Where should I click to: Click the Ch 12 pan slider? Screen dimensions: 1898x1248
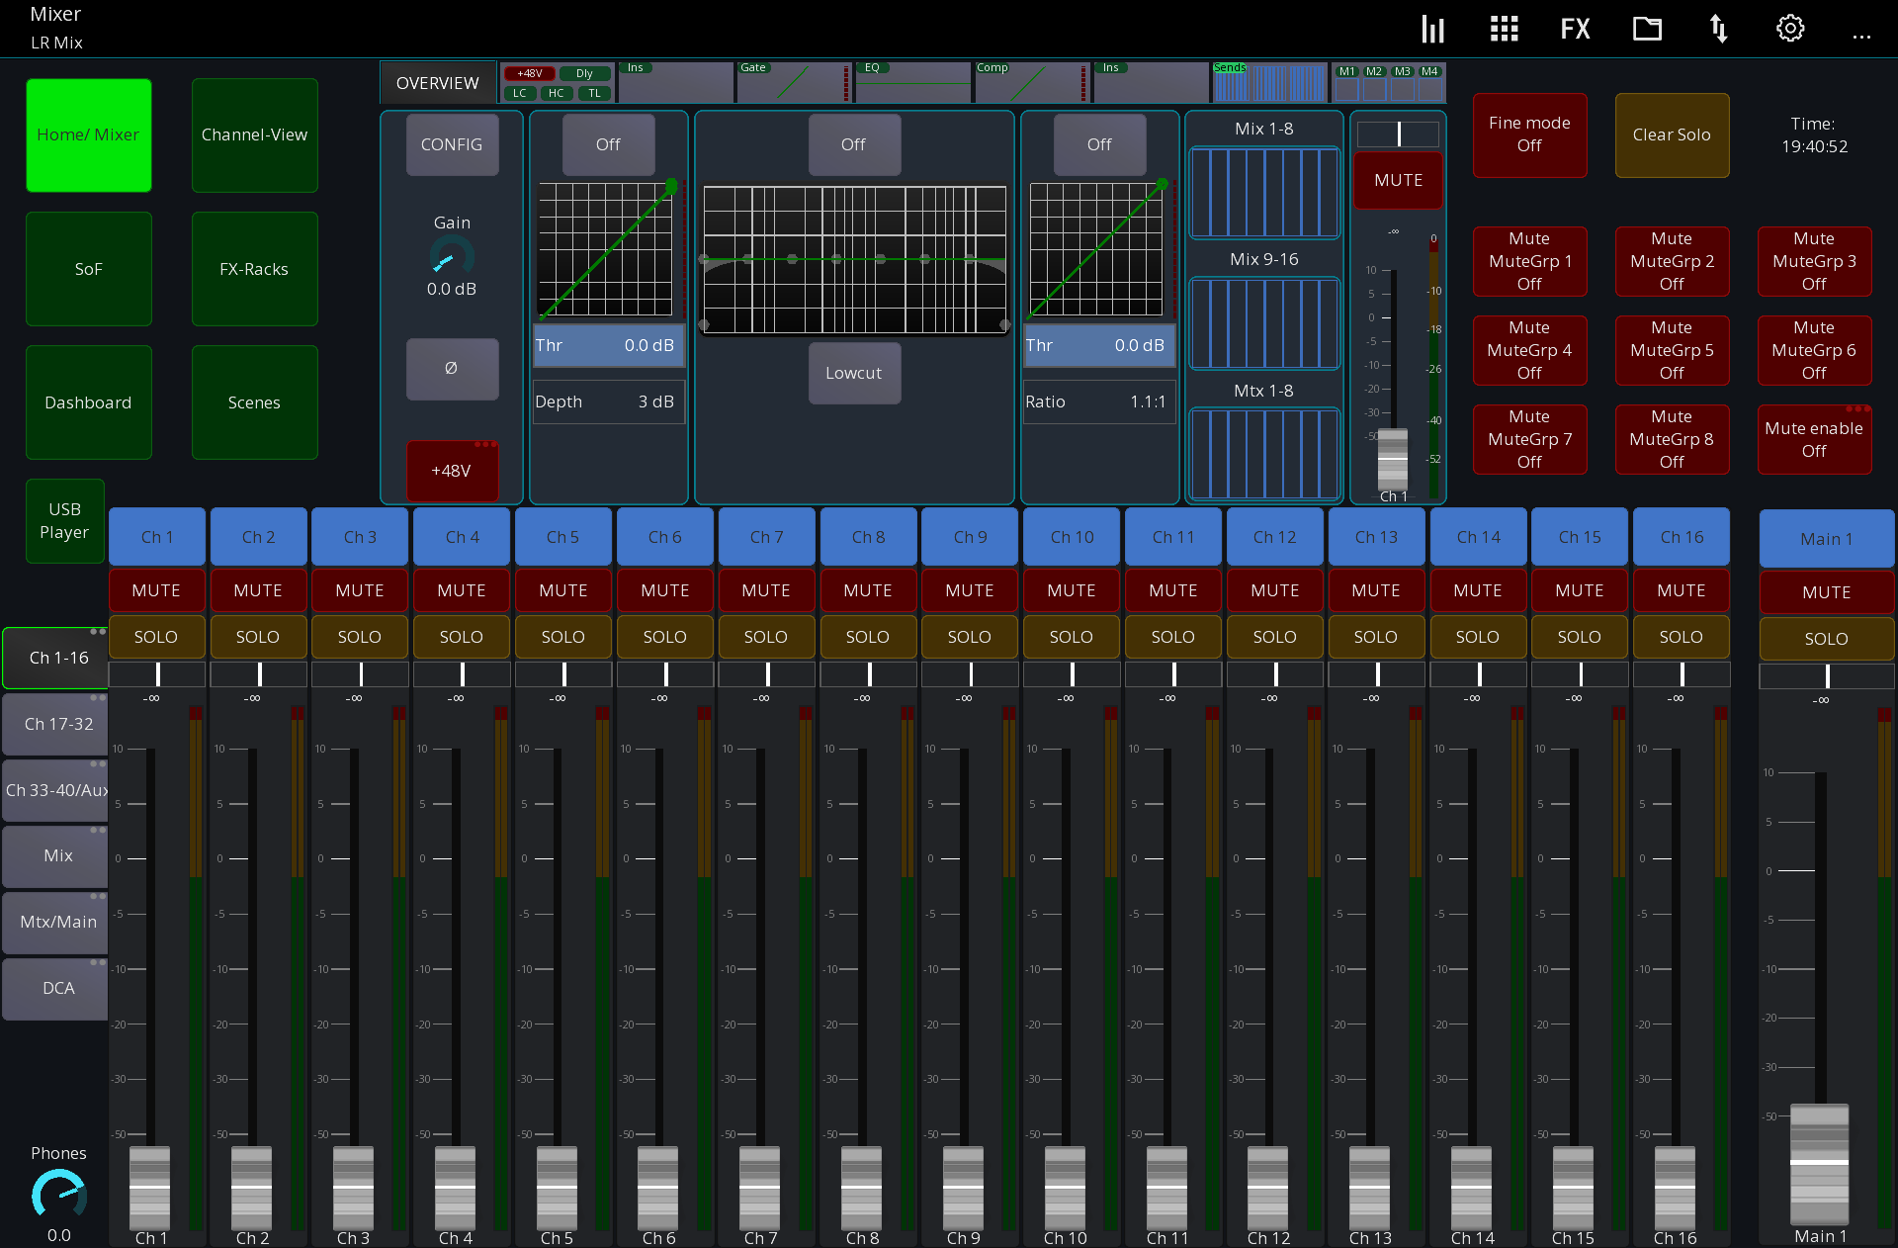click(1275, 675)
